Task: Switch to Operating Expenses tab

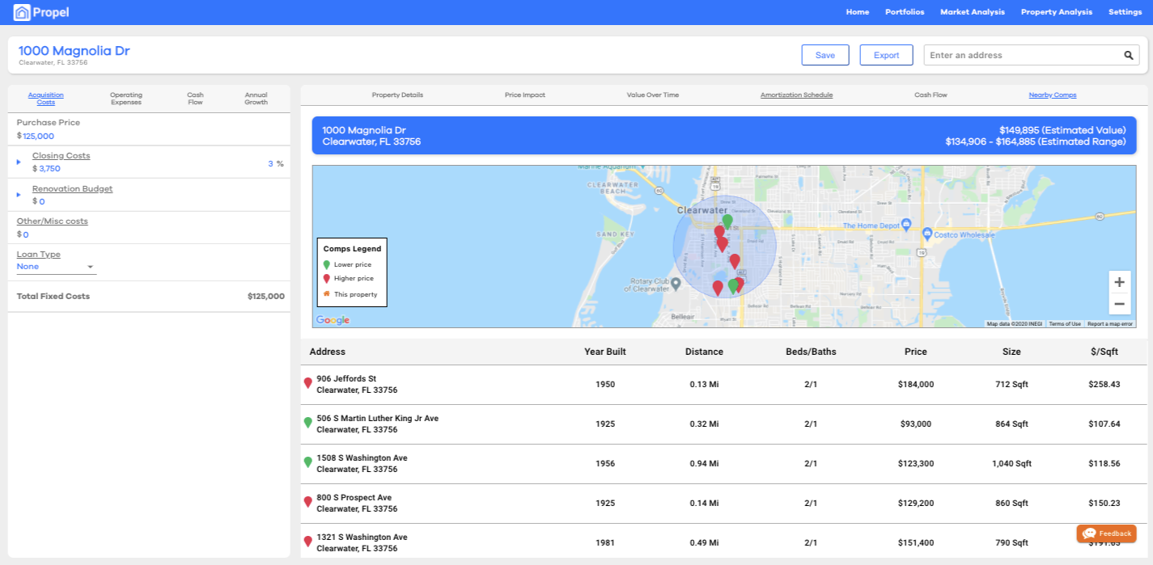Action: 126,99
